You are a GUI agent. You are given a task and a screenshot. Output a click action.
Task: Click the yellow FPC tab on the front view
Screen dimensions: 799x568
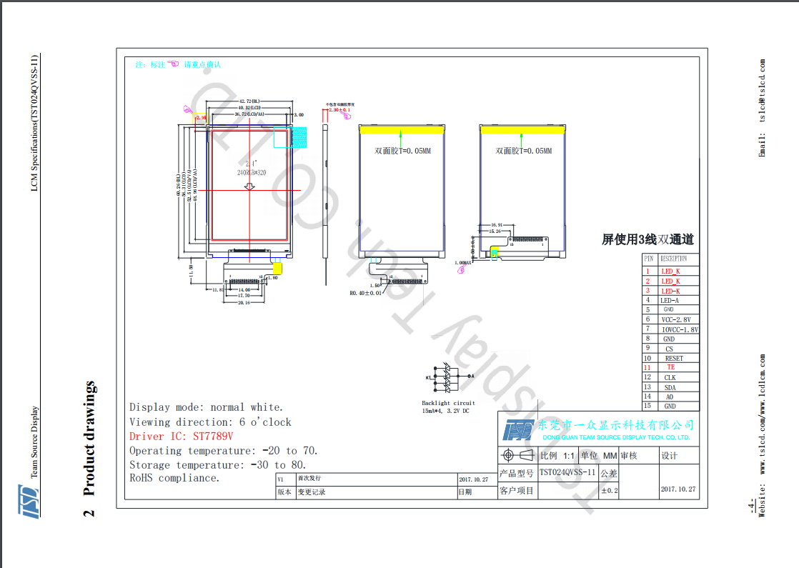277,269
